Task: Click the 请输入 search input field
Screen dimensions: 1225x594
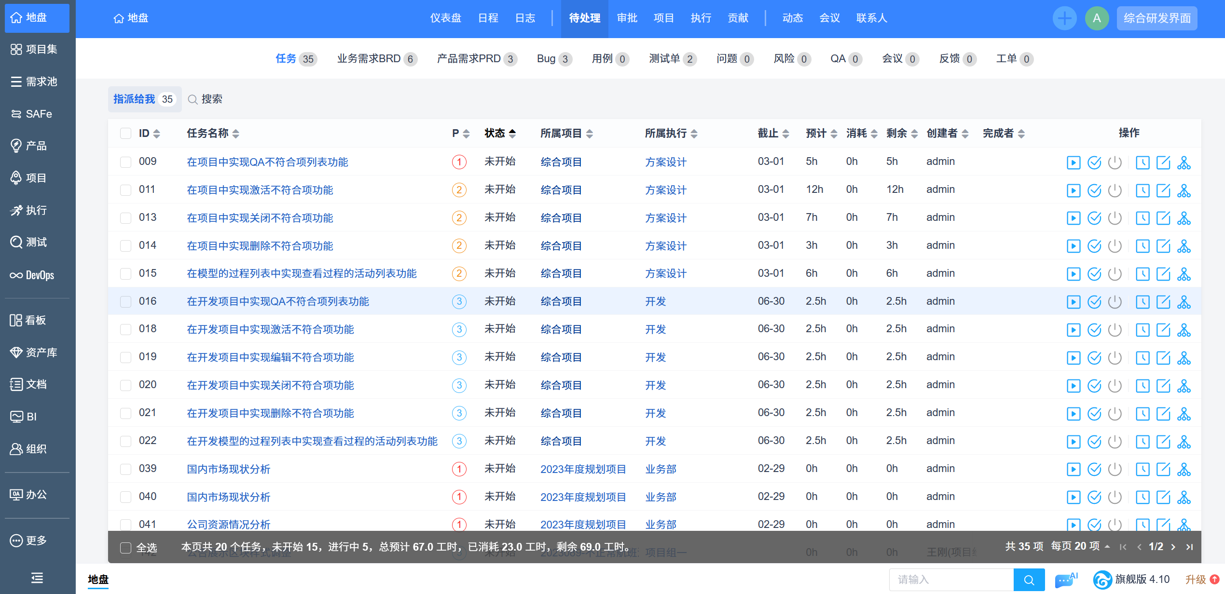Action: 950,579
